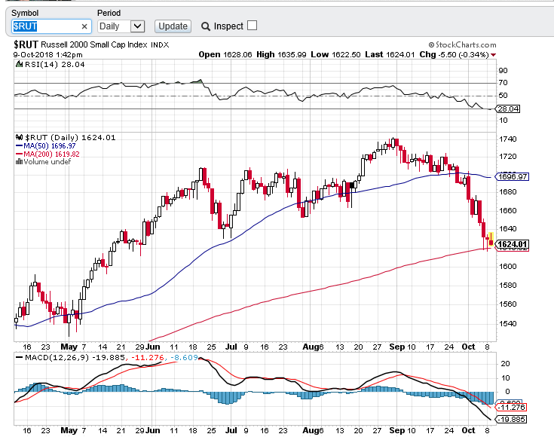Click the red down-arrow next to Chg
Image resolution: width=554 pixels, height=437 pixels.
click(x=493, y=55)
